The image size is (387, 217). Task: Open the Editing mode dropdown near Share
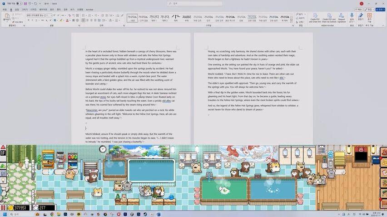click(369, 10)
